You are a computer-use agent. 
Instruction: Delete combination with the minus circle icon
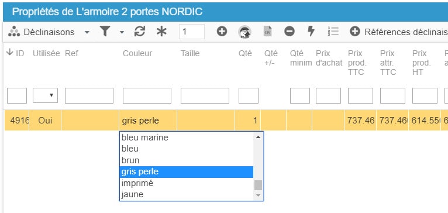click(x=290, y=32)
